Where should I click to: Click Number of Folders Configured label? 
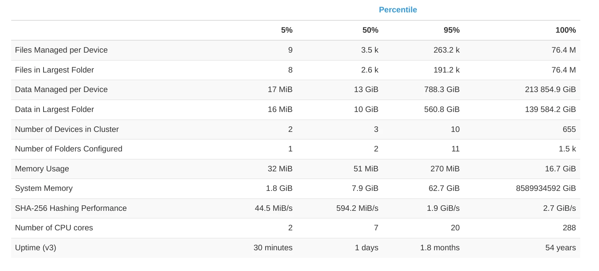click(x=69, y=149)
